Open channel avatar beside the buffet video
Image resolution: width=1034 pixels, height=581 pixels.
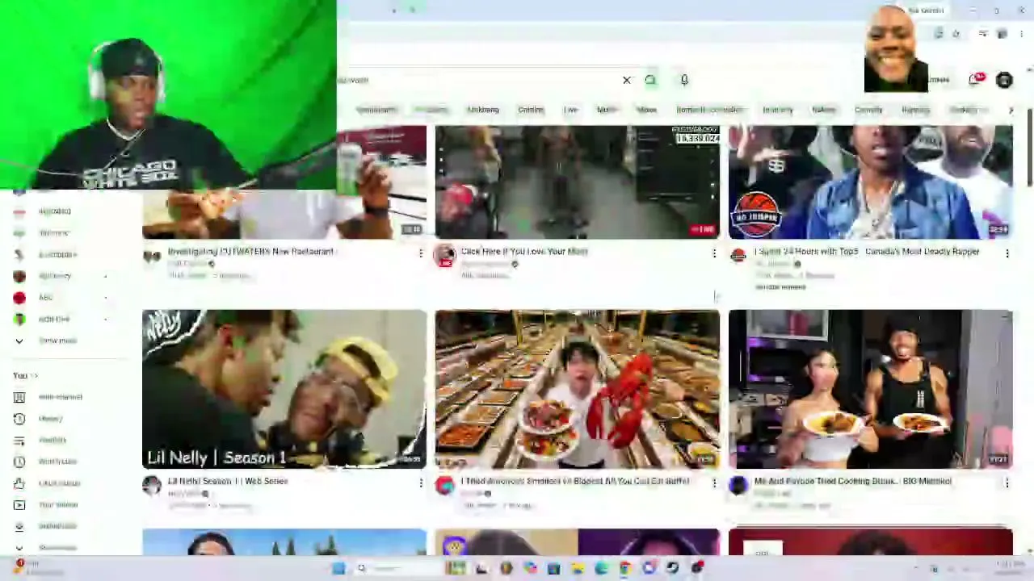point(445,485)
